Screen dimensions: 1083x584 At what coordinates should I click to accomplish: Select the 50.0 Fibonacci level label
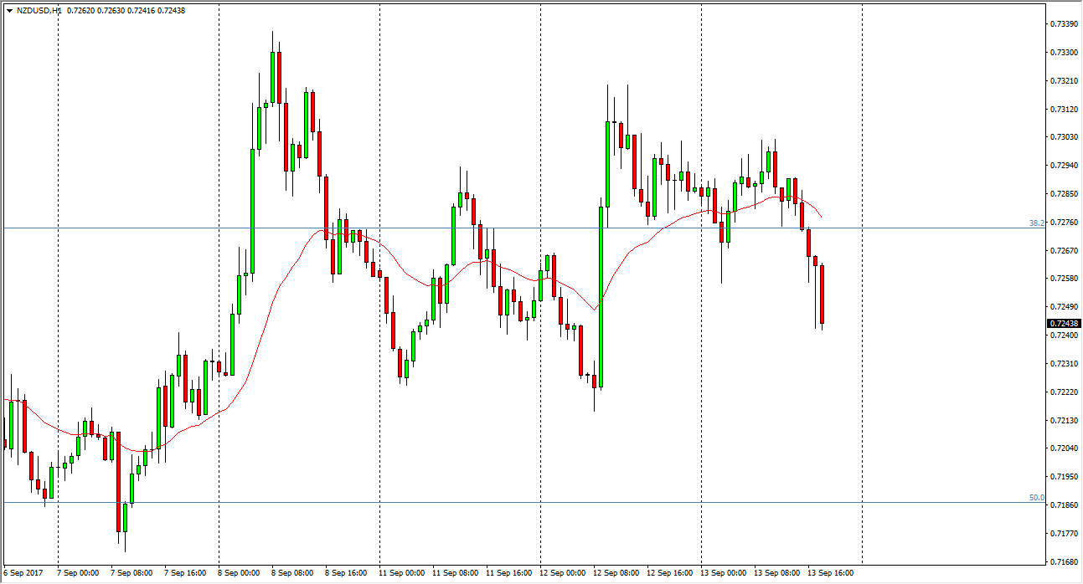1036,498
